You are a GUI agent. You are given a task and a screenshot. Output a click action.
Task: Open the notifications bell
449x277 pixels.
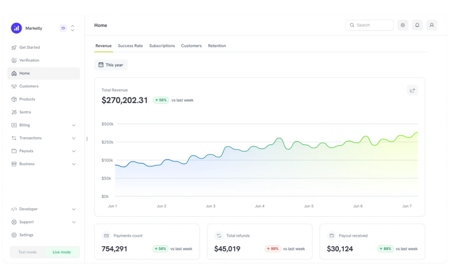(x=417, y=25)
